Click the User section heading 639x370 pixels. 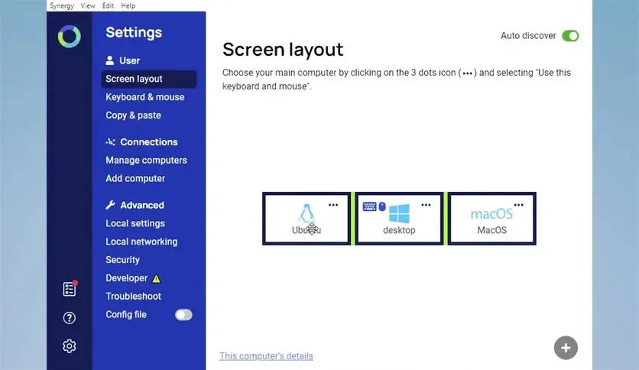tap(129, 60)
